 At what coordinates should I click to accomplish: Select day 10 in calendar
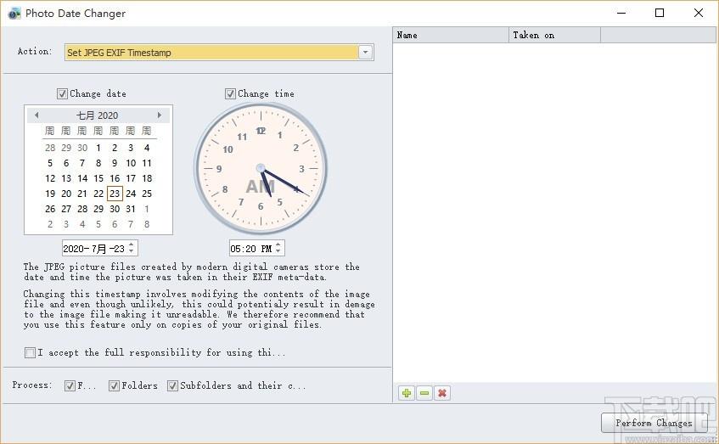coord(131,163)
